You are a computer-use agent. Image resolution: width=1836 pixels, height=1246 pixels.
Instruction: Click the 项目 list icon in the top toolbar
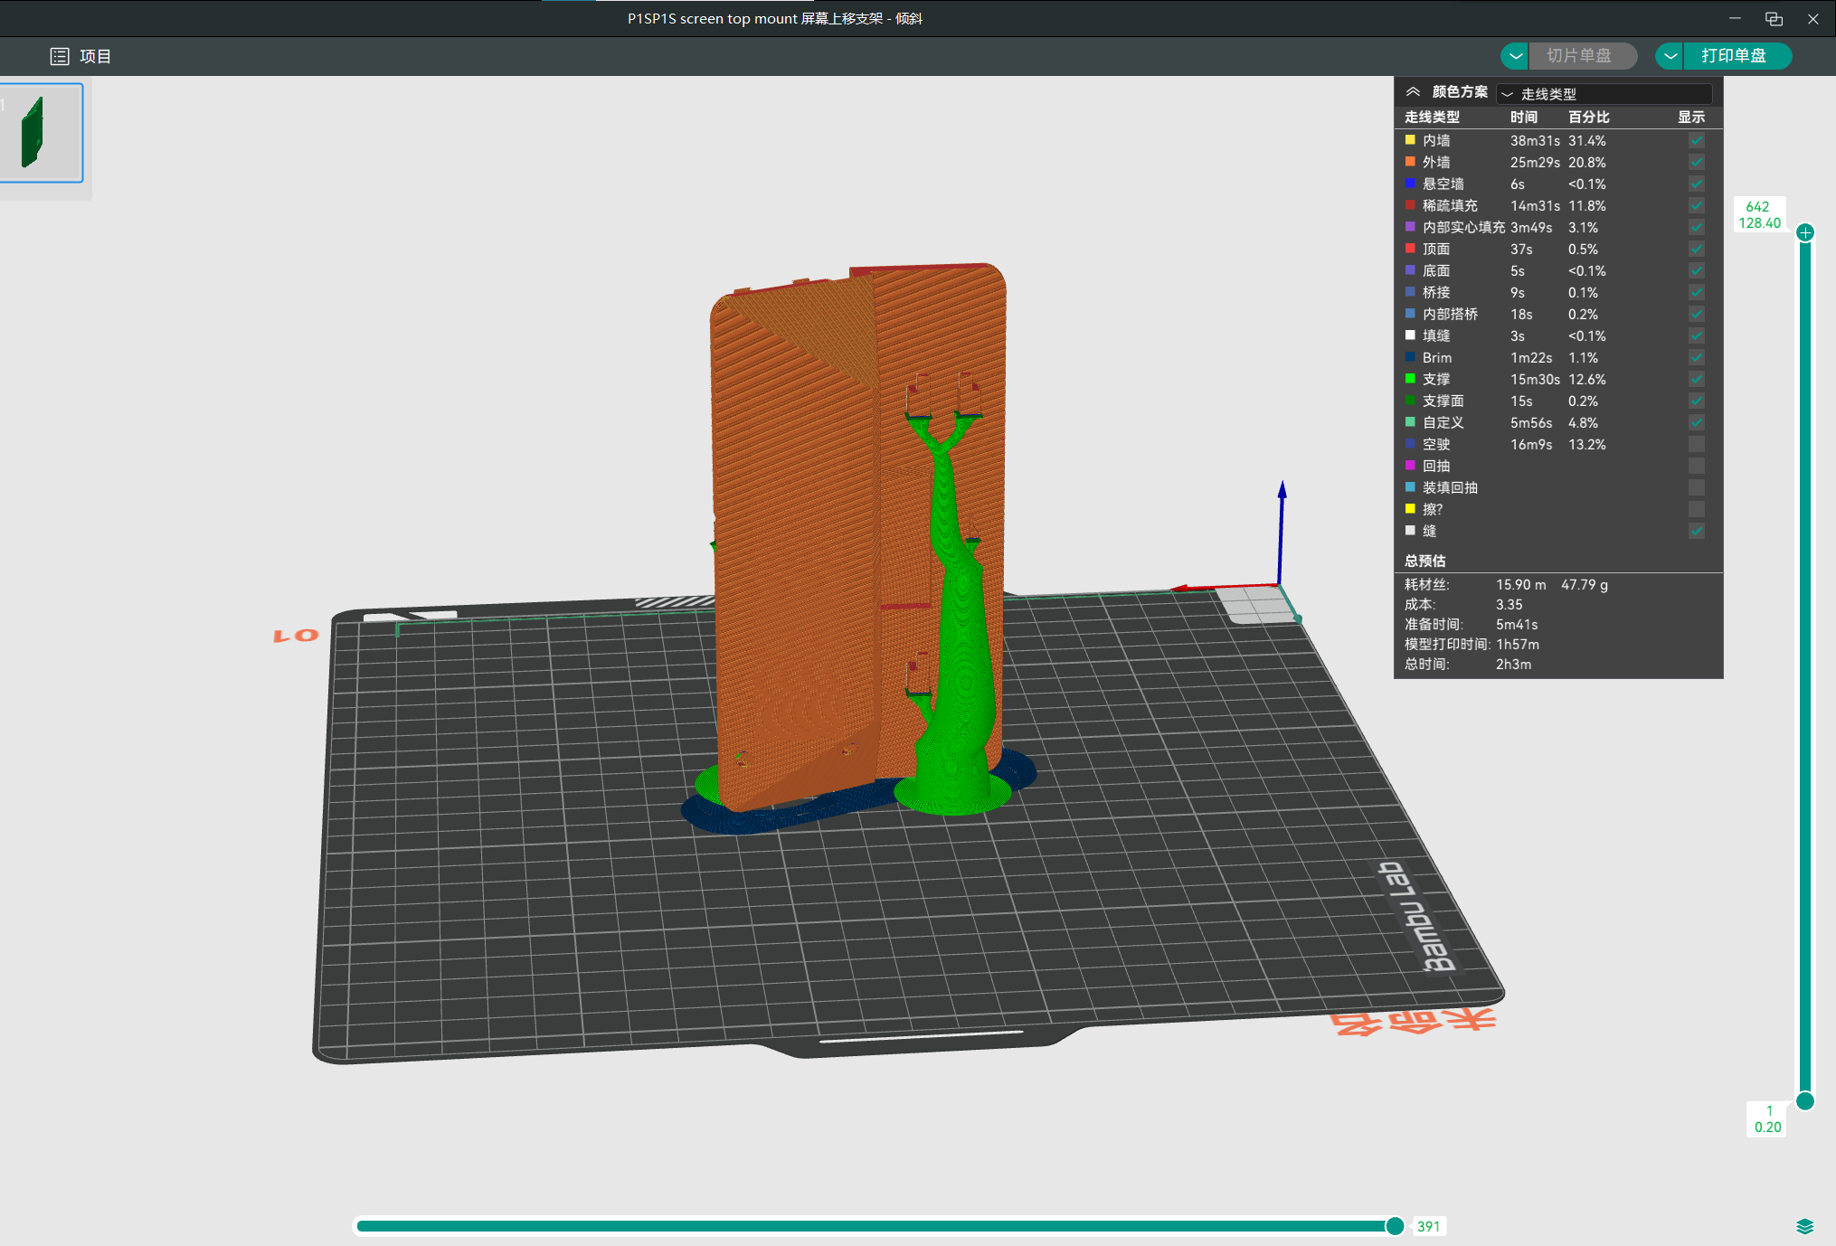click(x=59, y=55)
